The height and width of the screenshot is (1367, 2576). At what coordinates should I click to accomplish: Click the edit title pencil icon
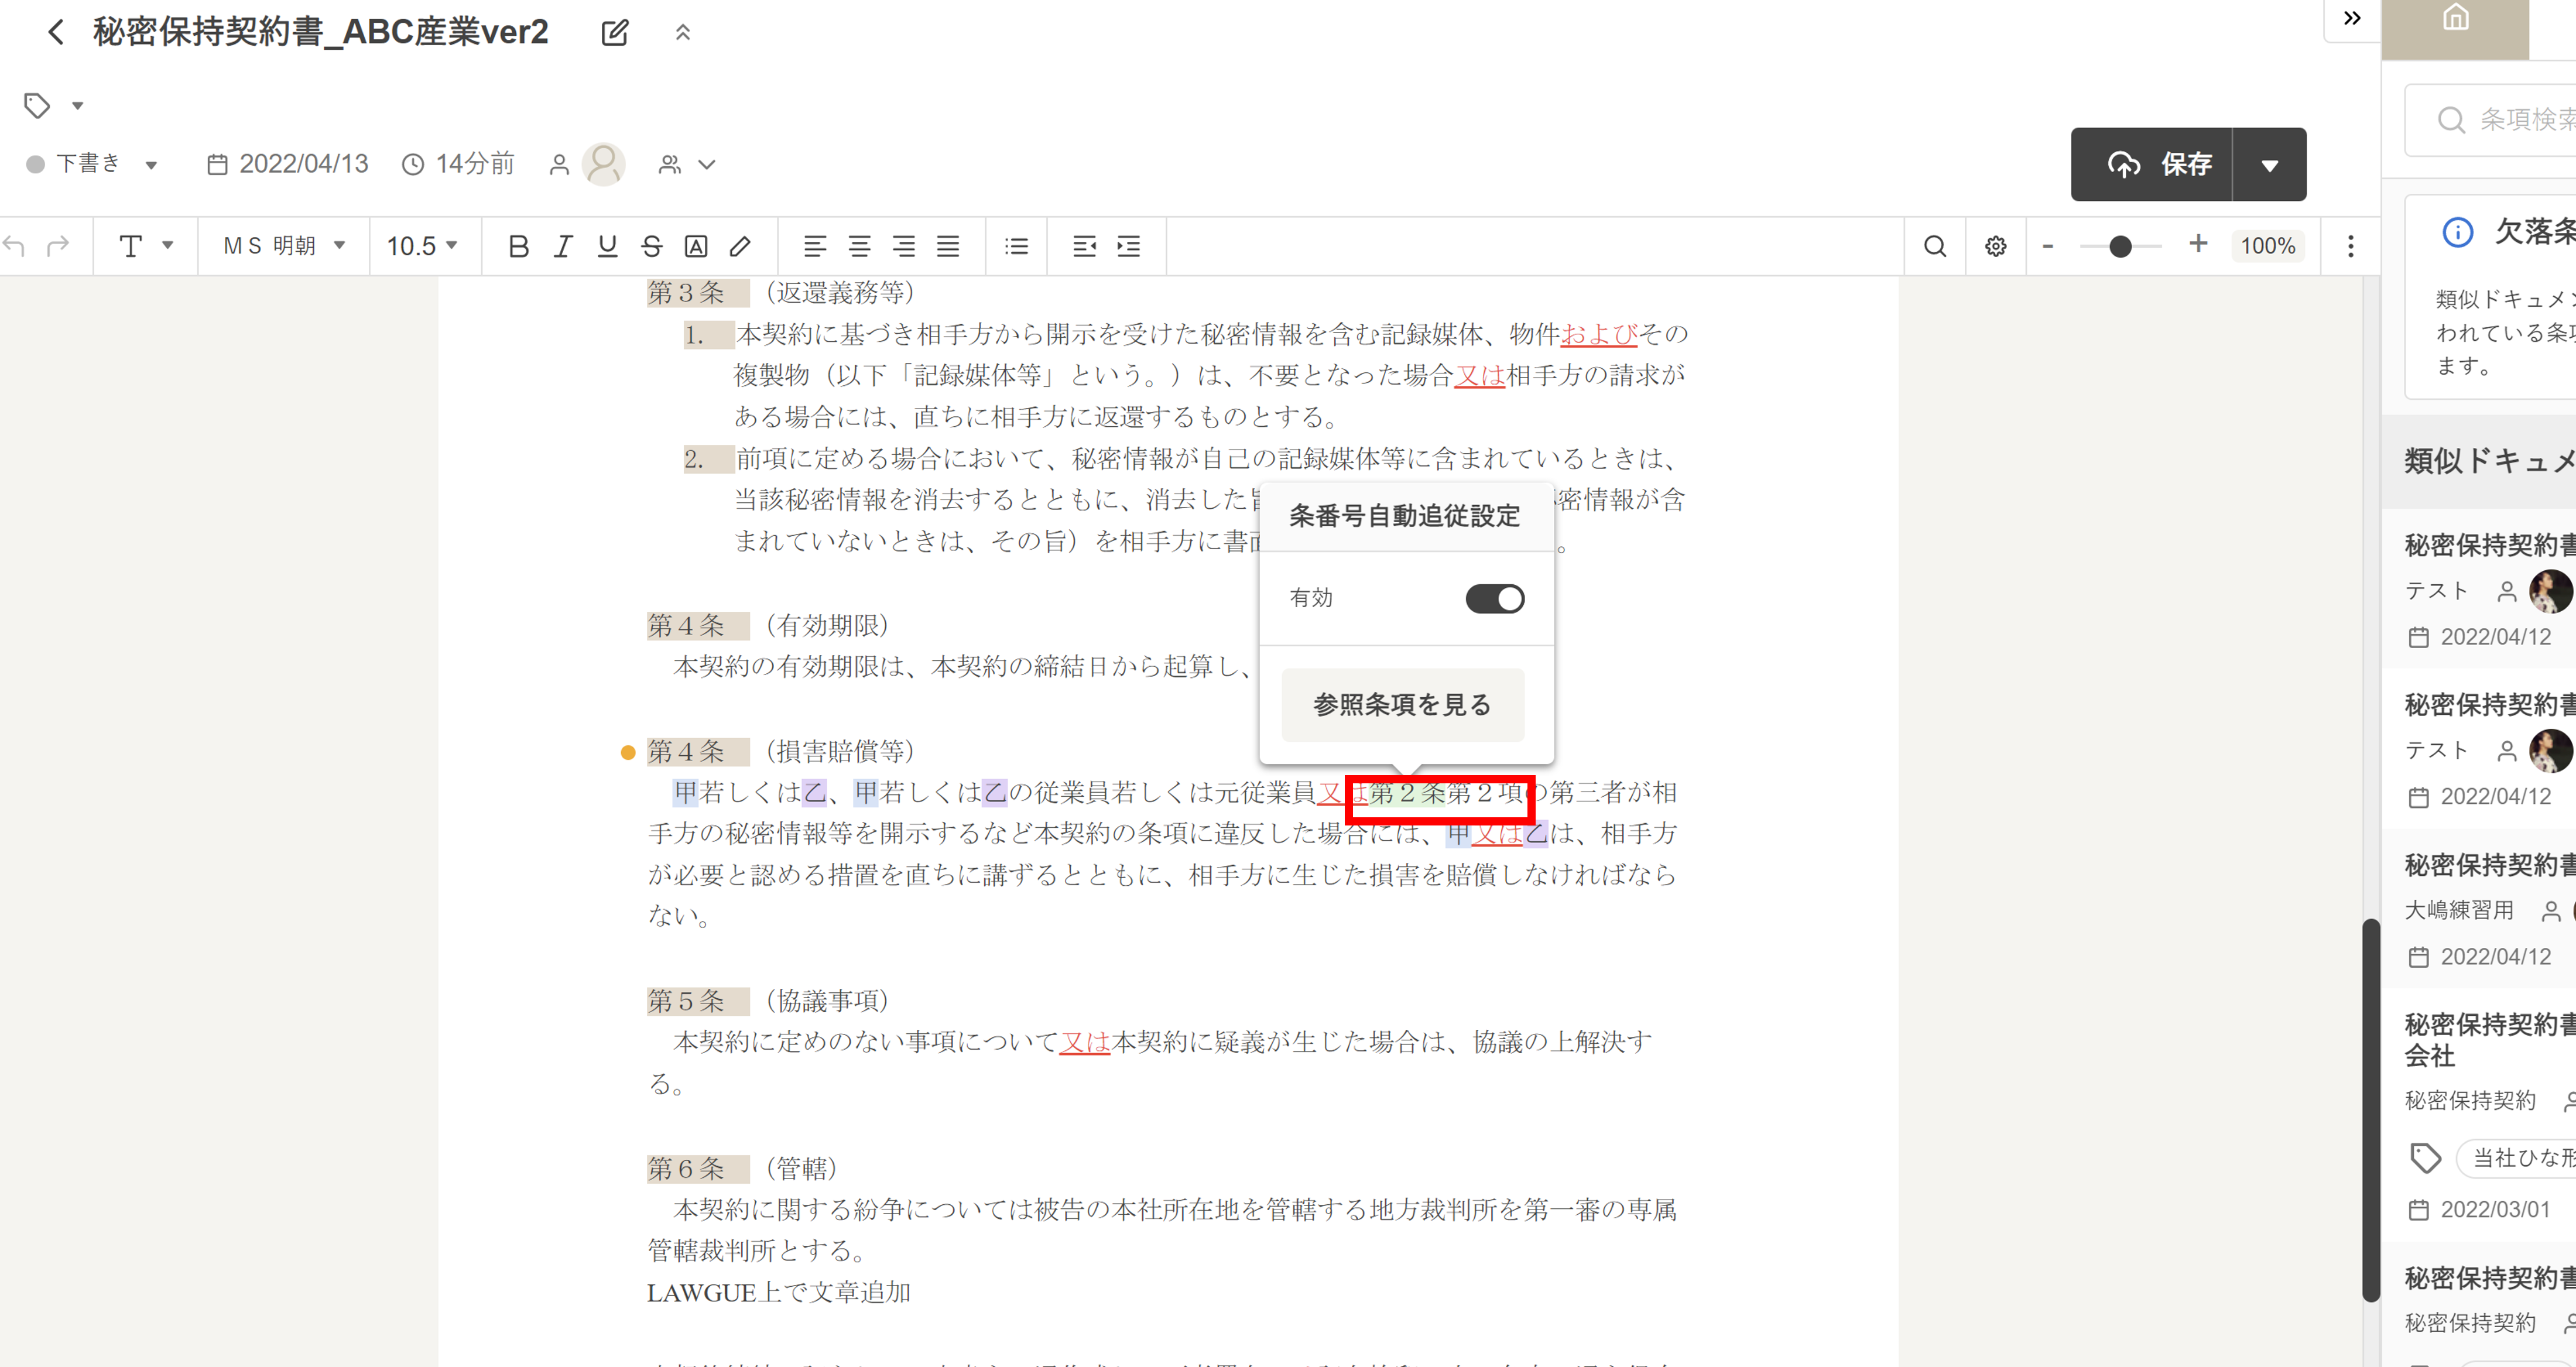point(615,33)
